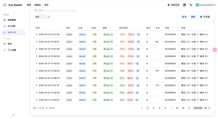Click the gpt-5.5 model icon at 21:44:07
The height and width of the screenshot is (119, 218).
pyautogui.click(x=105, y=100)
